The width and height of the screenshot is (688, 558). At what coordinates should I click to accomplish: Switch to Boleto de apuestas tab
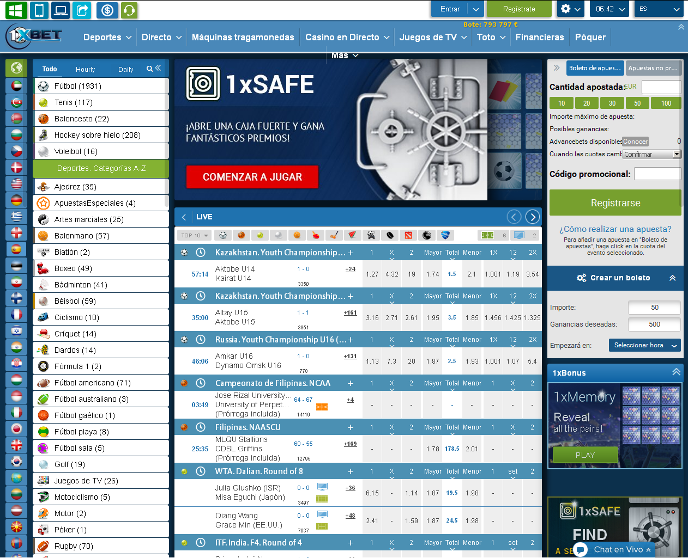(595, 68)
